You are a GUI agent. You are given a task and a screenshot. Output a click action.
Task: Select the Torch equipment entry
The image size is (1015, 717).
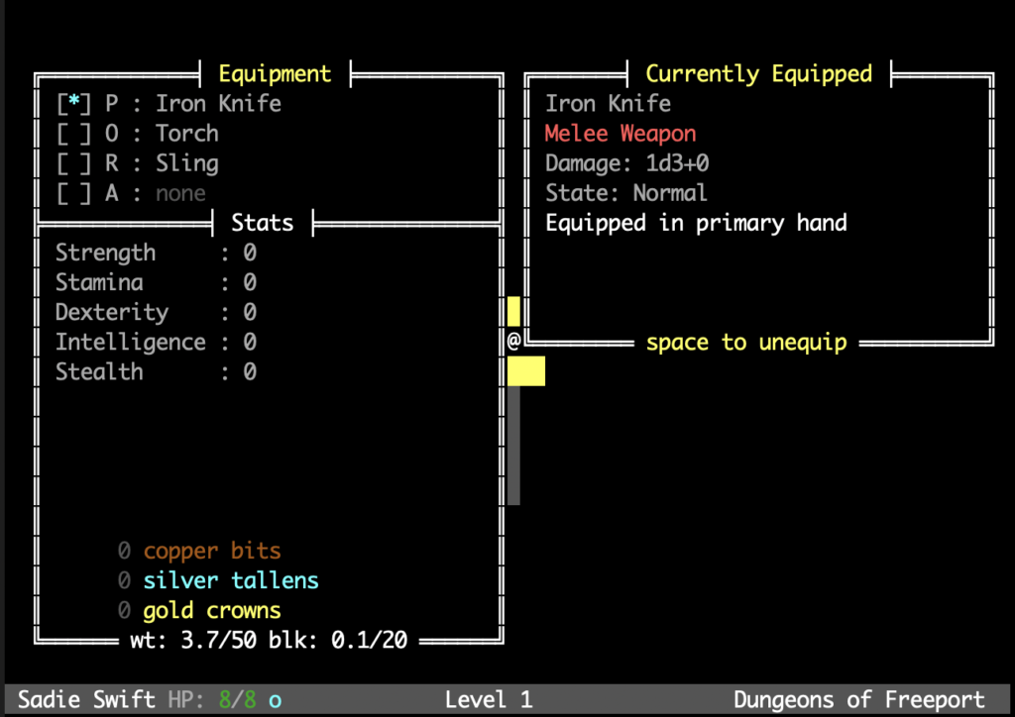click(x=186, y=134)
